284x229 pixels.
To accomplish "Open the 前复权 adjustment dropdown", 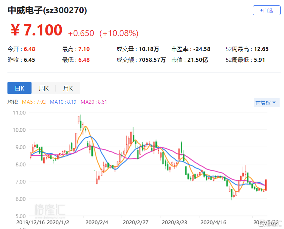I will pyautogui.click(x=266, y=103).
